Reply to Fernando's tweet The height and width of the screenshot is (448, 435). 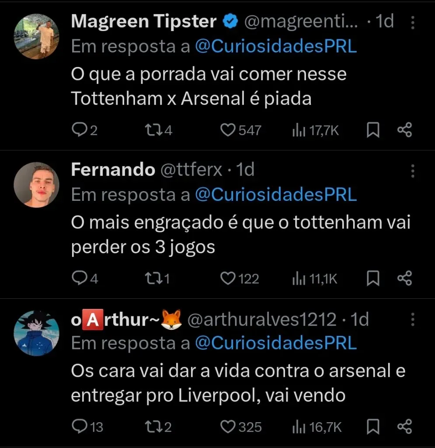coord(79,279)
